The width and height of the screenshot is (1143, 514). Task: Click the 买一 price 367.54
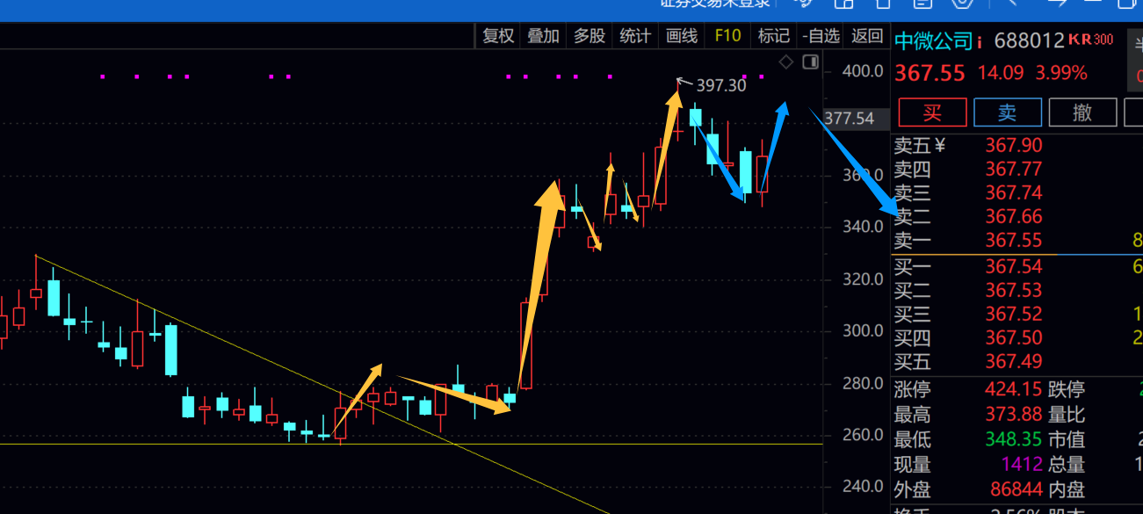[1013, 265]
